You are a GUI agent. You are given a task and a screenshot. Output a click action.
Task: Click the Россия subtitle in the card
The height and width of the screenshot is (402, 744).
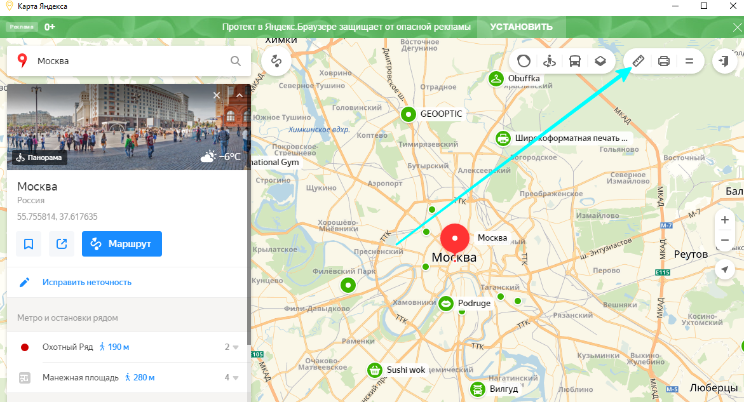(x=31, y=201)
